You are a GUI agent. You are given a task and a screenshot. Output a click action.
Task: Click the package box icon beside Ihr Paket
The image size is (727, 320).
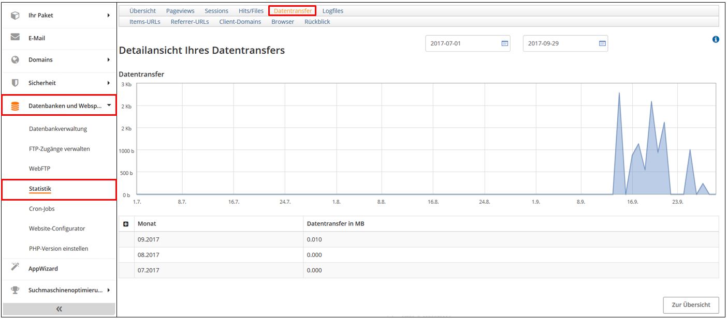15,16
